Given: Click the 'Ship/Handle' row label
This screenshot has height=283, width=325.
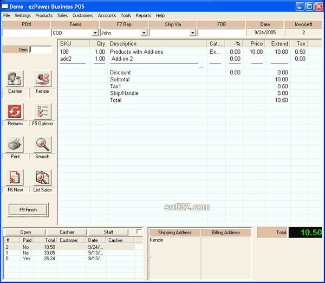Looking at the screenshot, I should [x=124, y=93].
